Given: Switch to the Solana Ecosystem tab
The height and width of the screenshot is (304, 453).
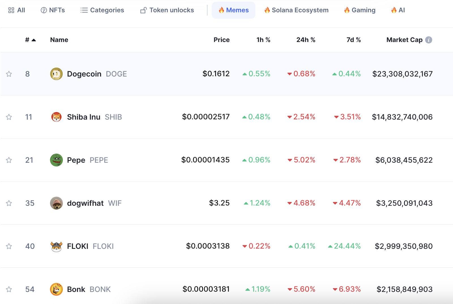Looking at the screenshot, I should pos(296,10).
